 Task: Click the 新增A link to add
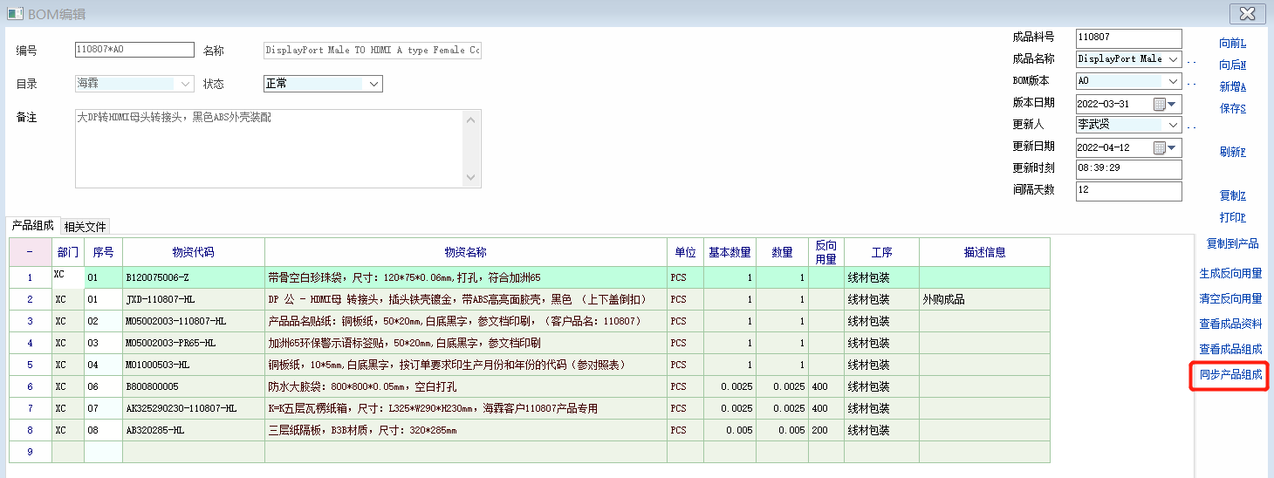(1232, 87)
